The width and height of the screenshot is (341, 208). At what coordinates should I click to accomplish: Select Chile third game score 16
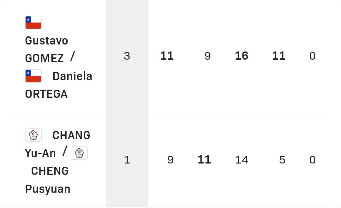(242, 56)
